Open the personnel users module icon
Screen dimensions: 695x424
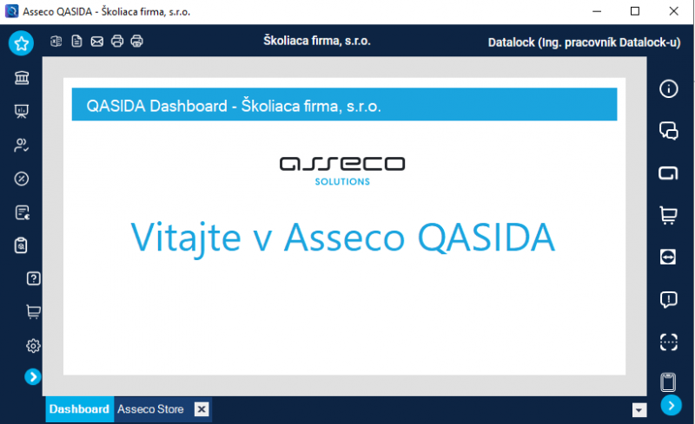click(21, 145)
